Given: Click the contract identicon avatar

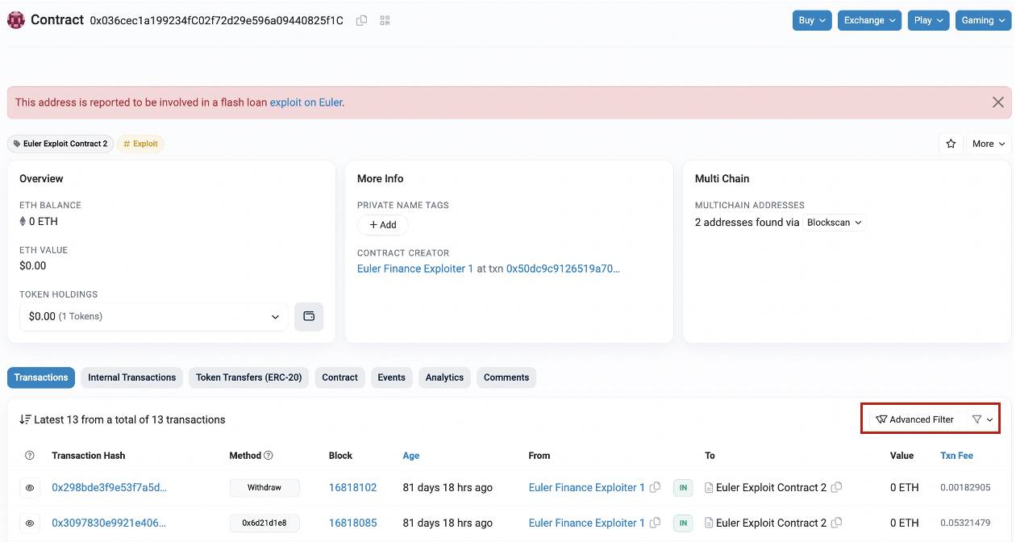Looking at the screenshot, I should (15, 20).
